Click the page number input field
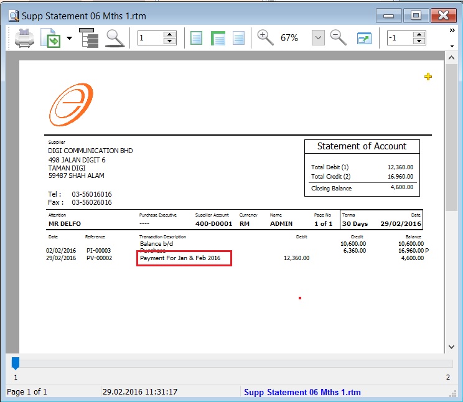 pos(150,39)
